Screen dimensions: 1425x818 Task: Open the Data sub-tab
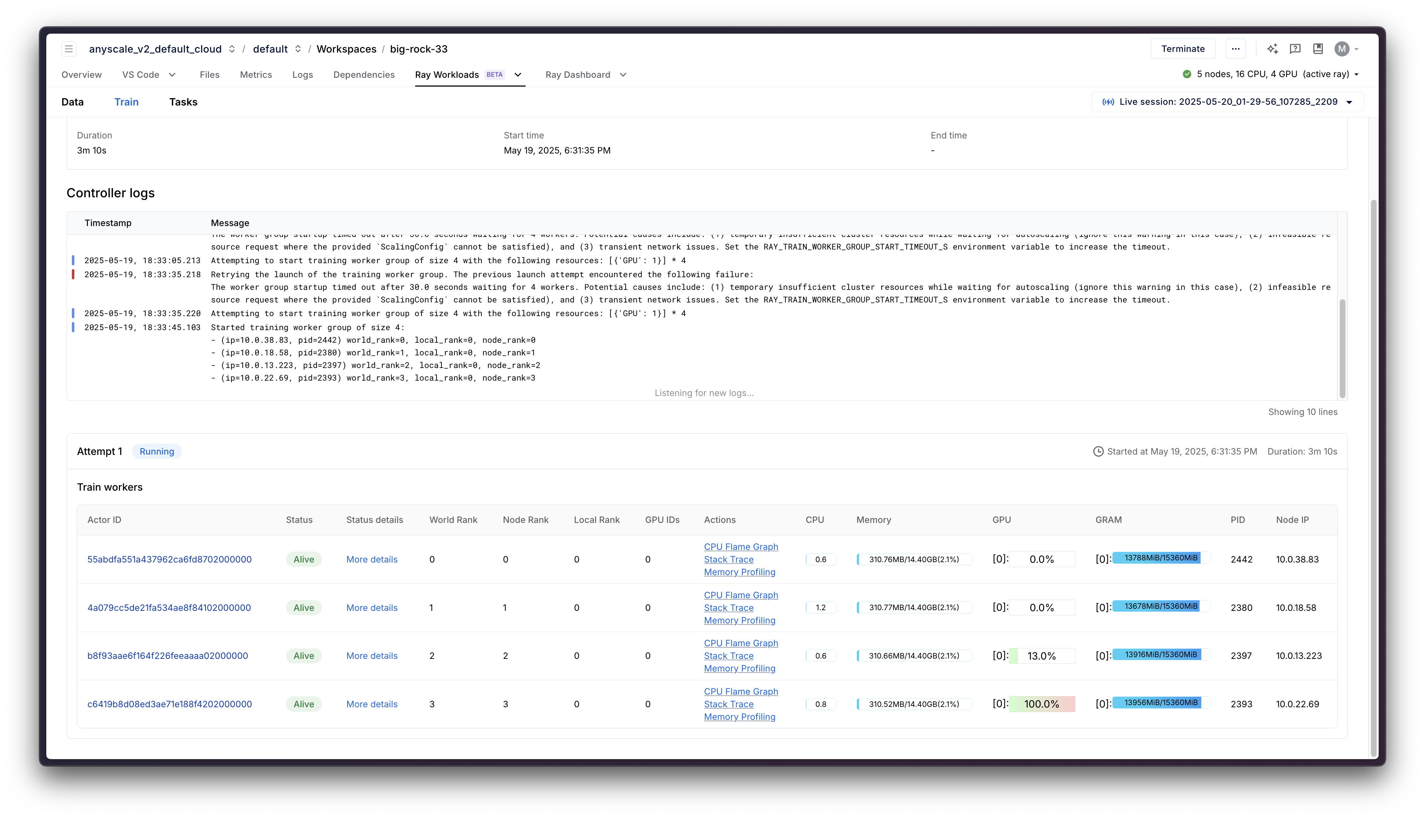click(73, 102)
